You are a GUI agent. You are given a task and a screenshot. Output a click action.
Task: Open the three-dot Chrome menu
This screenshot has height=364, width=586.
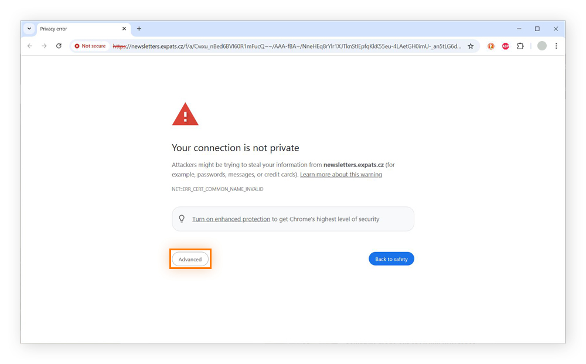click(556, 46)
